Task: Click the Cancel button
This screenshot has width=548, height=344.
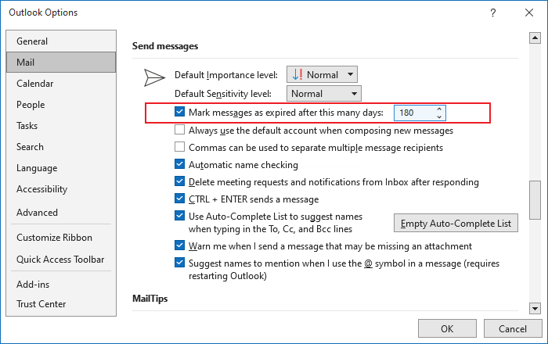Action: click(x=512, y=328)
